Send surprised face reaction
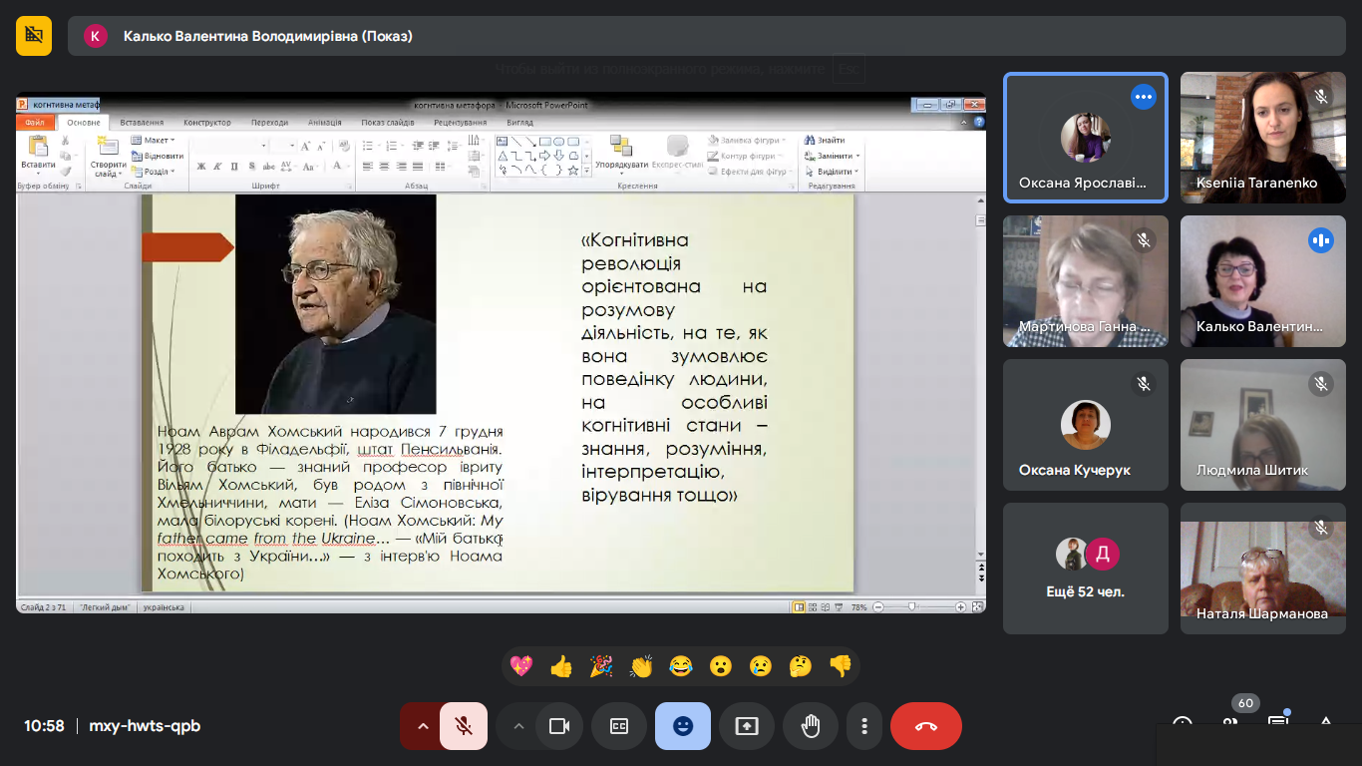Viewport: 1362px width, 766px height. tap(721, 666)
